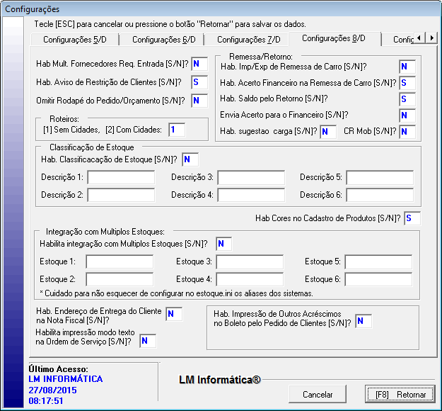
Task: Focus the Omitir Rodapé do Pedido/Orçamento field
Action: [x=199, y=101]
